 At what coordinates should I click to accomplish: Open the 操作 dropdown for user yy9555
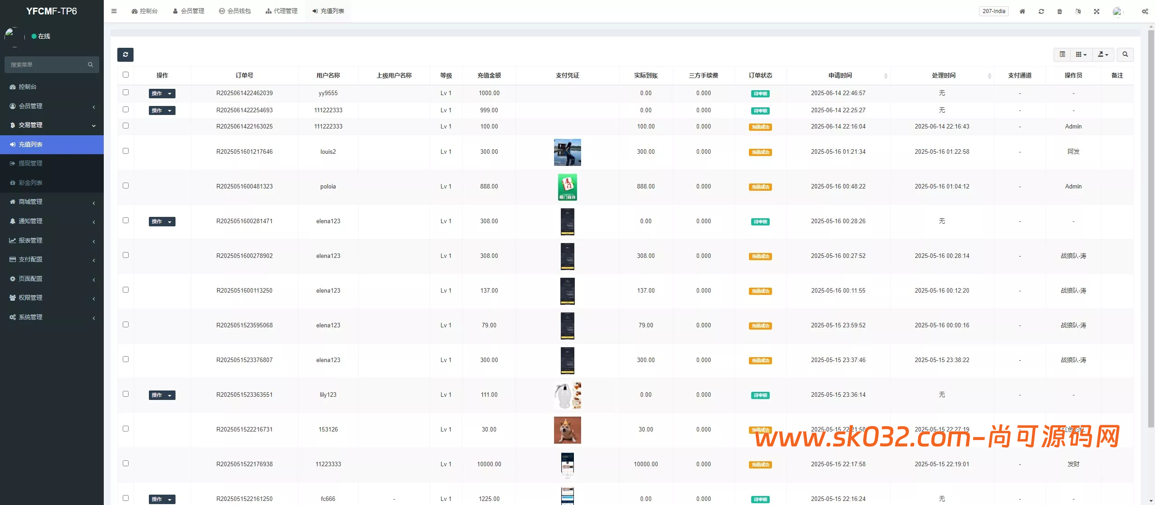pyautogui.click(x=162, y=93)
